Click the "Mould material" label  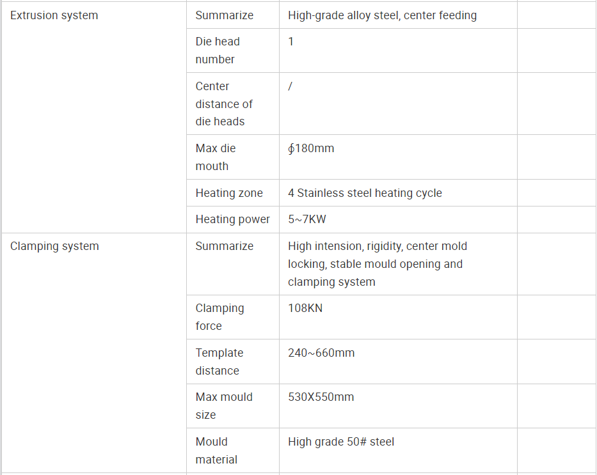coord(216,451)
